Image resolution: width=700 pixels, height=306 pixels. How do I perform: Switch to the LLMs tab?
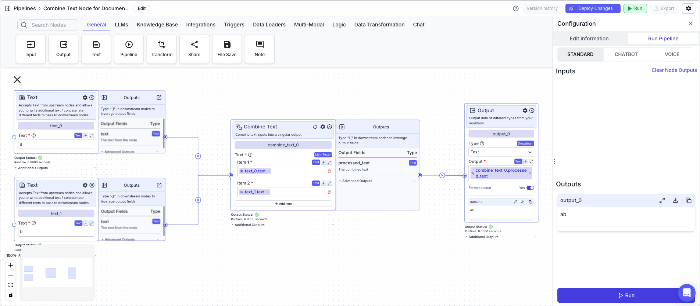pyautogui.click(x=121, y=25)
